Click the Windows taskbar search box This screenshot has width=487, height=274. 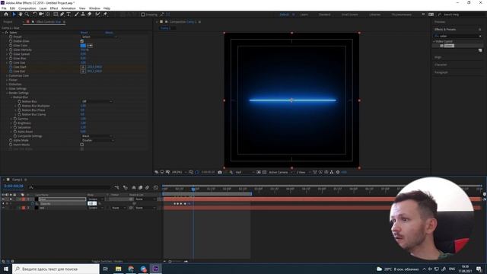56,269
